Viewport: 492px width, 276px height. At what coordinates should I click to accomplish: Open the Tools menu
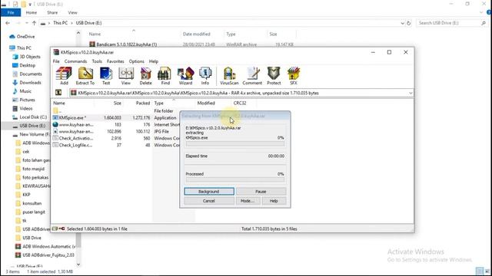[97, 61]
